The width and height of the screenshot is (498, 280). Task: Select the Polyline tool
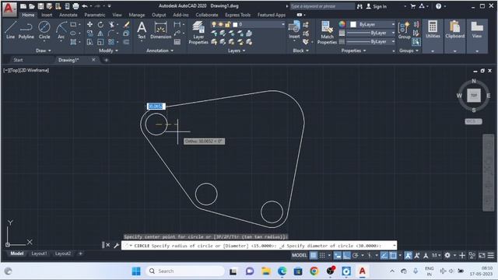click(x=26, y=30)
